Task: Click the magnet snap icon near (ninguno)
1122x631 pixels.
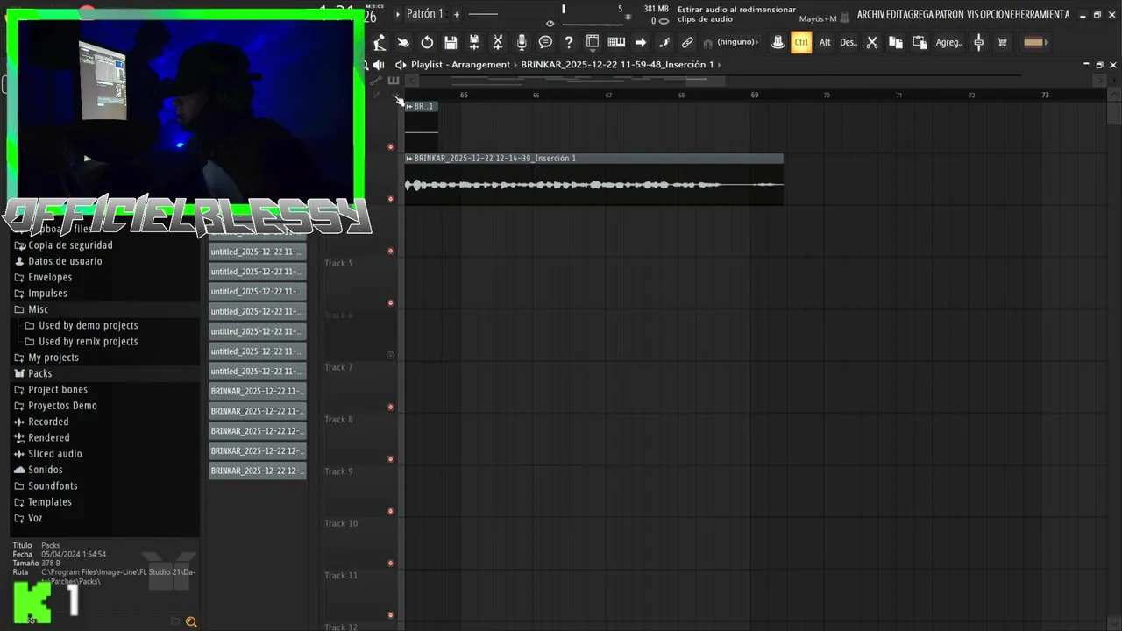Action: (x=707, y=43)
